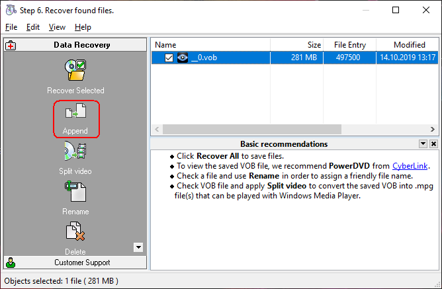Open the View menu
This screenshot has height=289, width=442.
click(57, 27)
